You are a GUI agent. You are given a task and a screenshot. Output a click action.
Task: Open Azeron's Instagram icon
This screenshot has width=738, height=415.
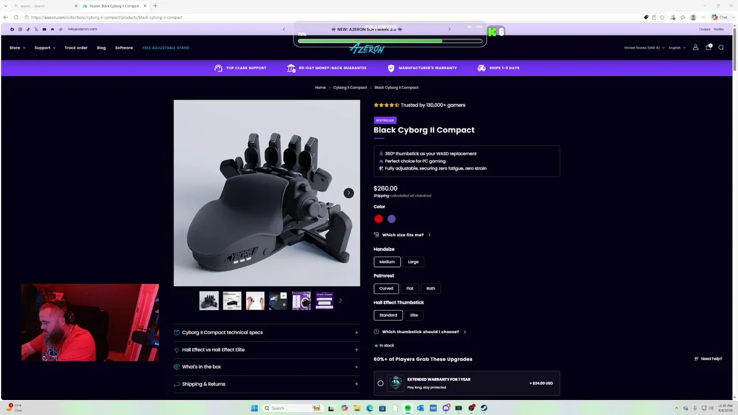coord(20,29)
